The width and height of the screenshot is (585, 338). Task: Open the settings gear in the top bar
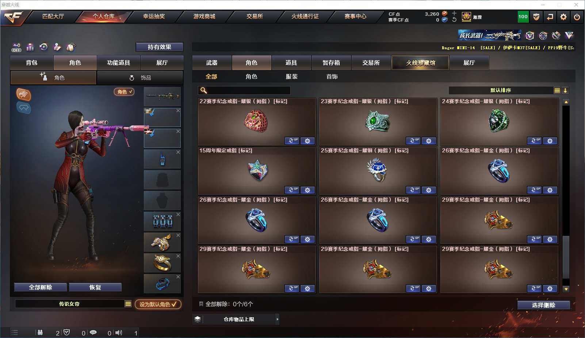(x=563, y=17)
